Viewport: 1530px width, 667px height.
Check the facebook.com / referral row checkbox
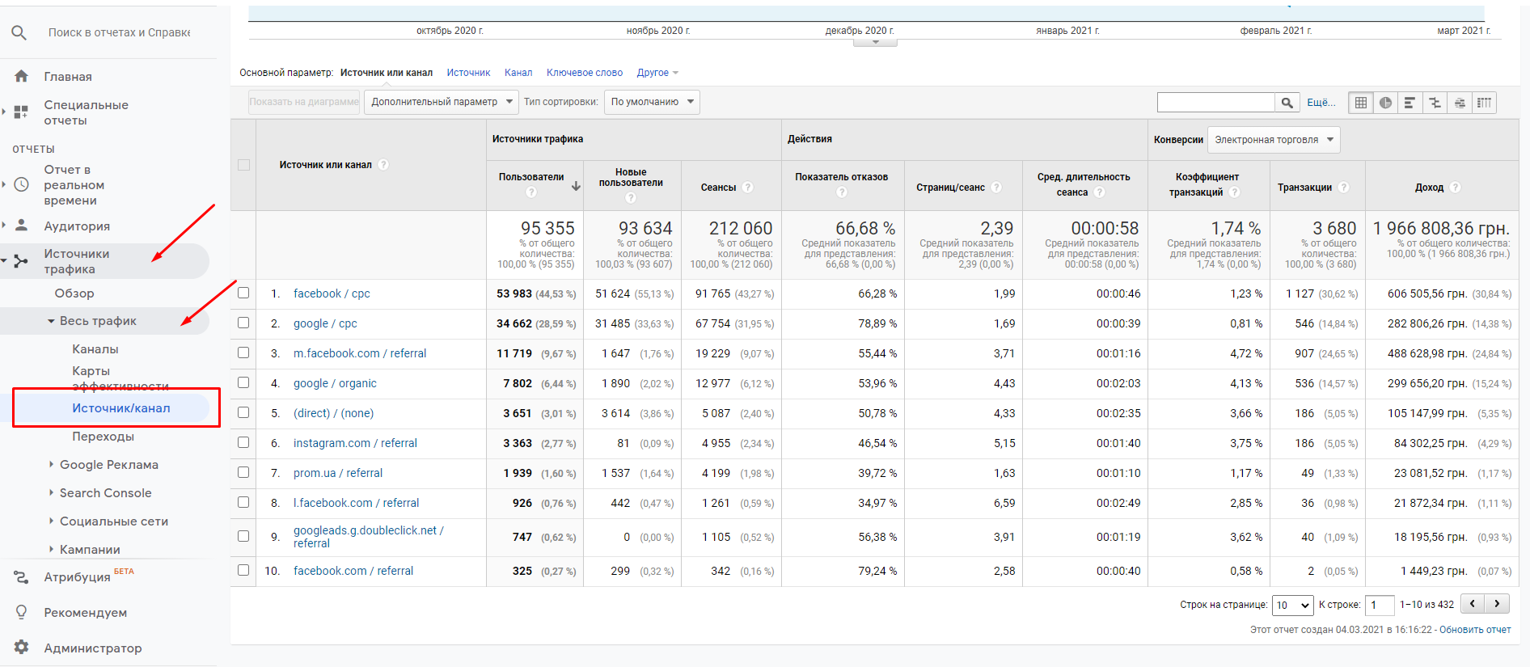tap(243, 571)
